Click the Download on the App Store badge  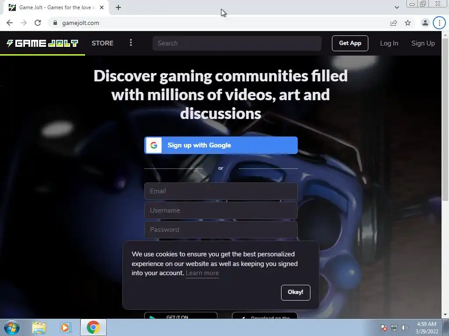point(264,315)
